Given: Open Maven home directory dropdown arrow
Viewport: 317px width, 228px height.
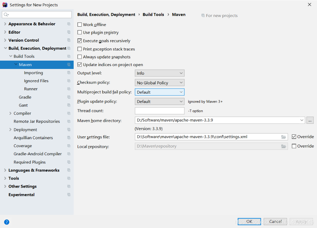Looking at the screenshot, I should click(302, 120).
